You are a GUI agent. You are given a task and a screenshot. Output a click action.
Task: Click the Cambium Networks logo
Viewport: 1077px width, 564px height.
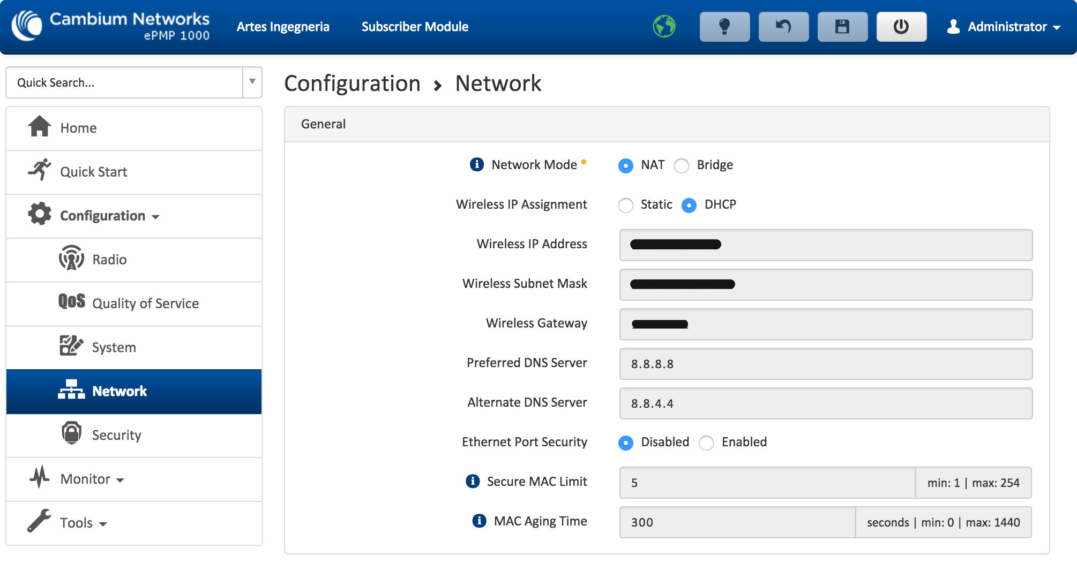click(x=110, y=26)
